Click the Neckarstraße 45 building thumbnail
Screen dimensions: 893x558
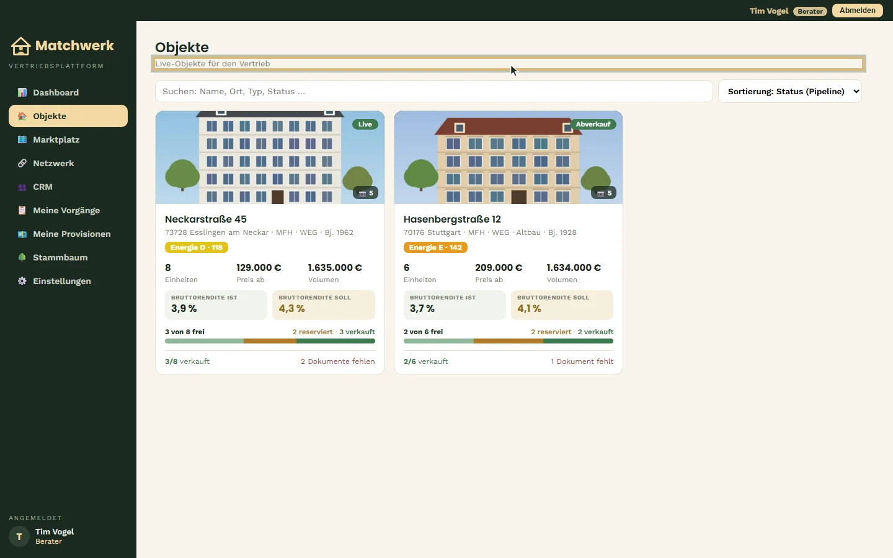270,157
